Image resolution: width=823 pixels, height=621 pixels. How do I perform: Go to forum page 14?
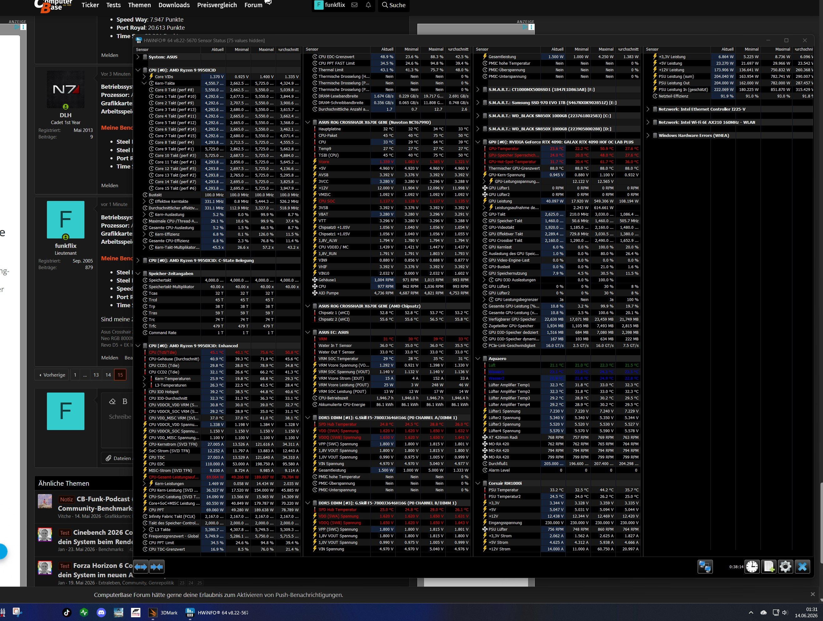108,375
